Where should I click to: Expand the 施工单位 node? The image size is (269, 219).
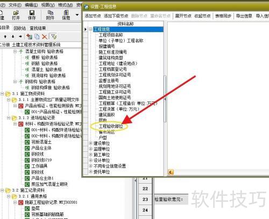click(x=91, y=155)
